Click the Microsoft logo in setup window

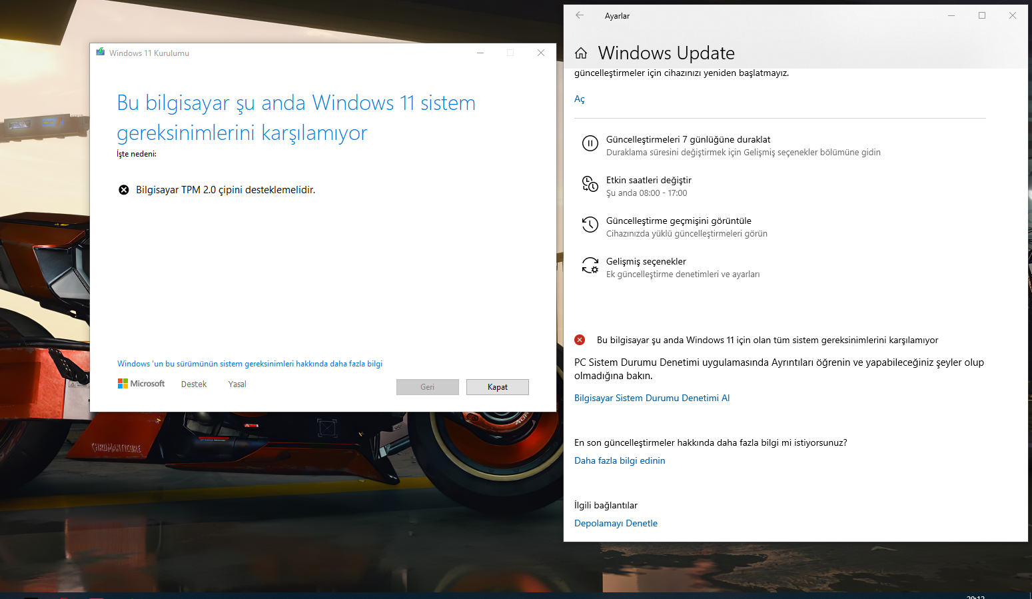point(141,384)
